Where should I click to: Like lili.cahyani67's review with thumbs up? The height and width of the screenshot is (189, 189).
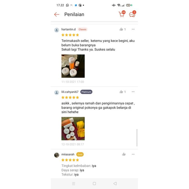(x=121, y=92)
